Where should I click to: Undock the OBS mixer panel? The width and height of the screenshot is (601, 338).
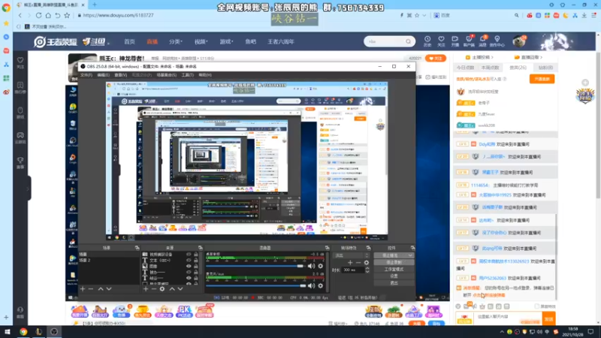coord(327,248)
